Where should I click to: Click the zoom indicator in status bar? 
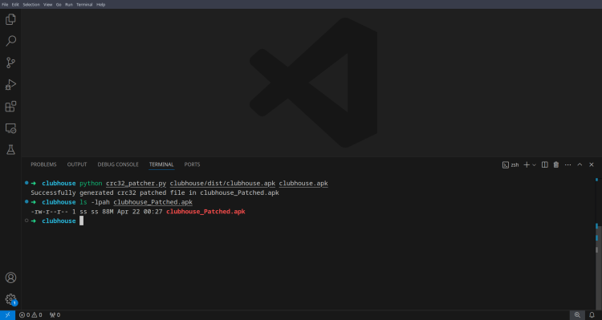577,315
